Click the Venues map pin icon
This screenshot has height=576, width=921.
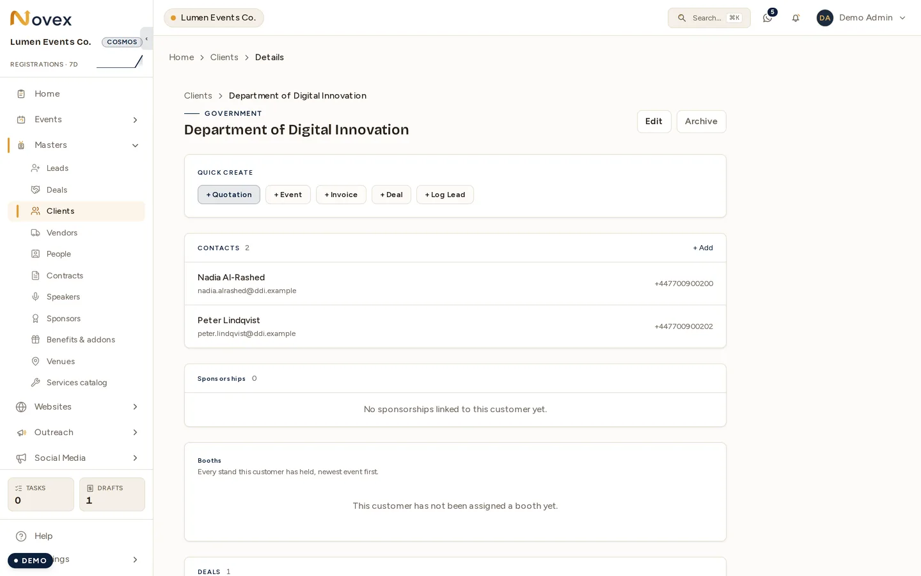36,362
